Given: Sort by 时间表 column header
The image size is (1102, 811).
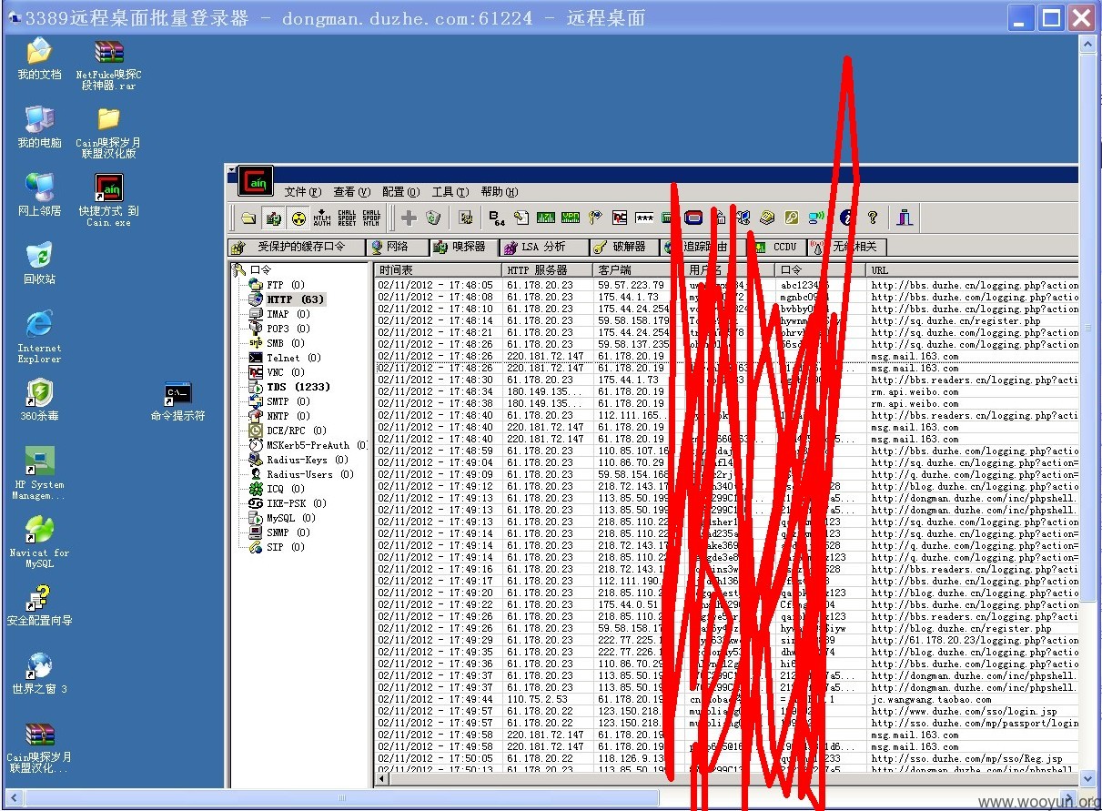Looking at the screenshot, I should (x=438, y=270).
